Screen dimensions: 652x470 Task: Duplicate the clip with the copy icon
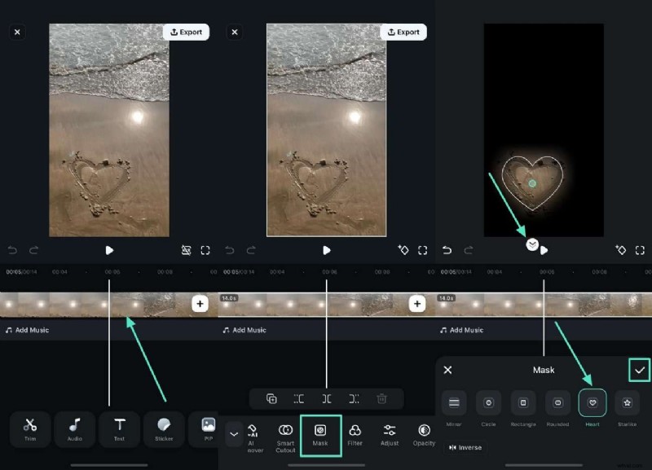click(270, 398)
